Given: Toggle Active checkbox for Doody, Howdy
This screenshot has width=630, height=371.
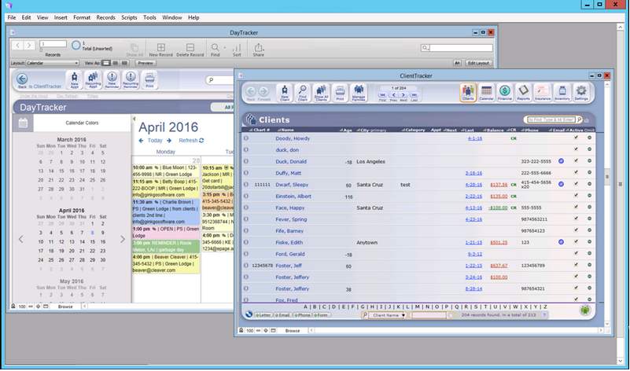Looking at the screenshot, I should coord(577,138).
